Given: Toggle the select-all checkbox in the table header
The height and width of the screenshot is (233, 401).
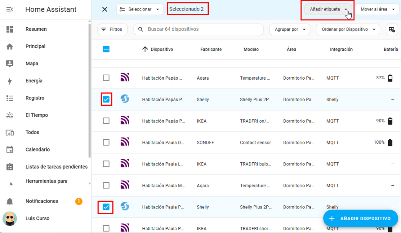Looking at the screenshot, I should pyautogui.click(x=106, y=50).
